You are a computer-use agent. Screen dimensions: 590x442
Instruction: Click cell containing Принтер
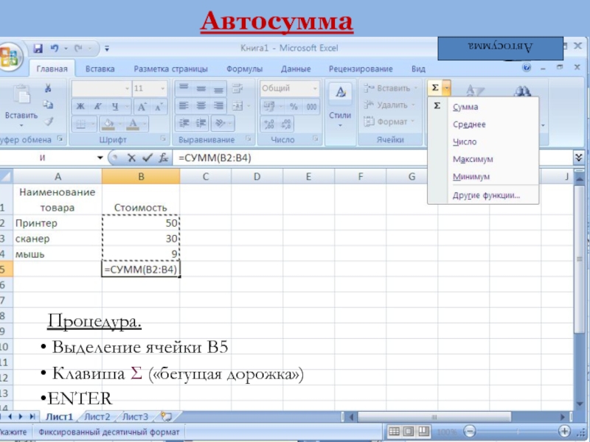pos(58,223)
